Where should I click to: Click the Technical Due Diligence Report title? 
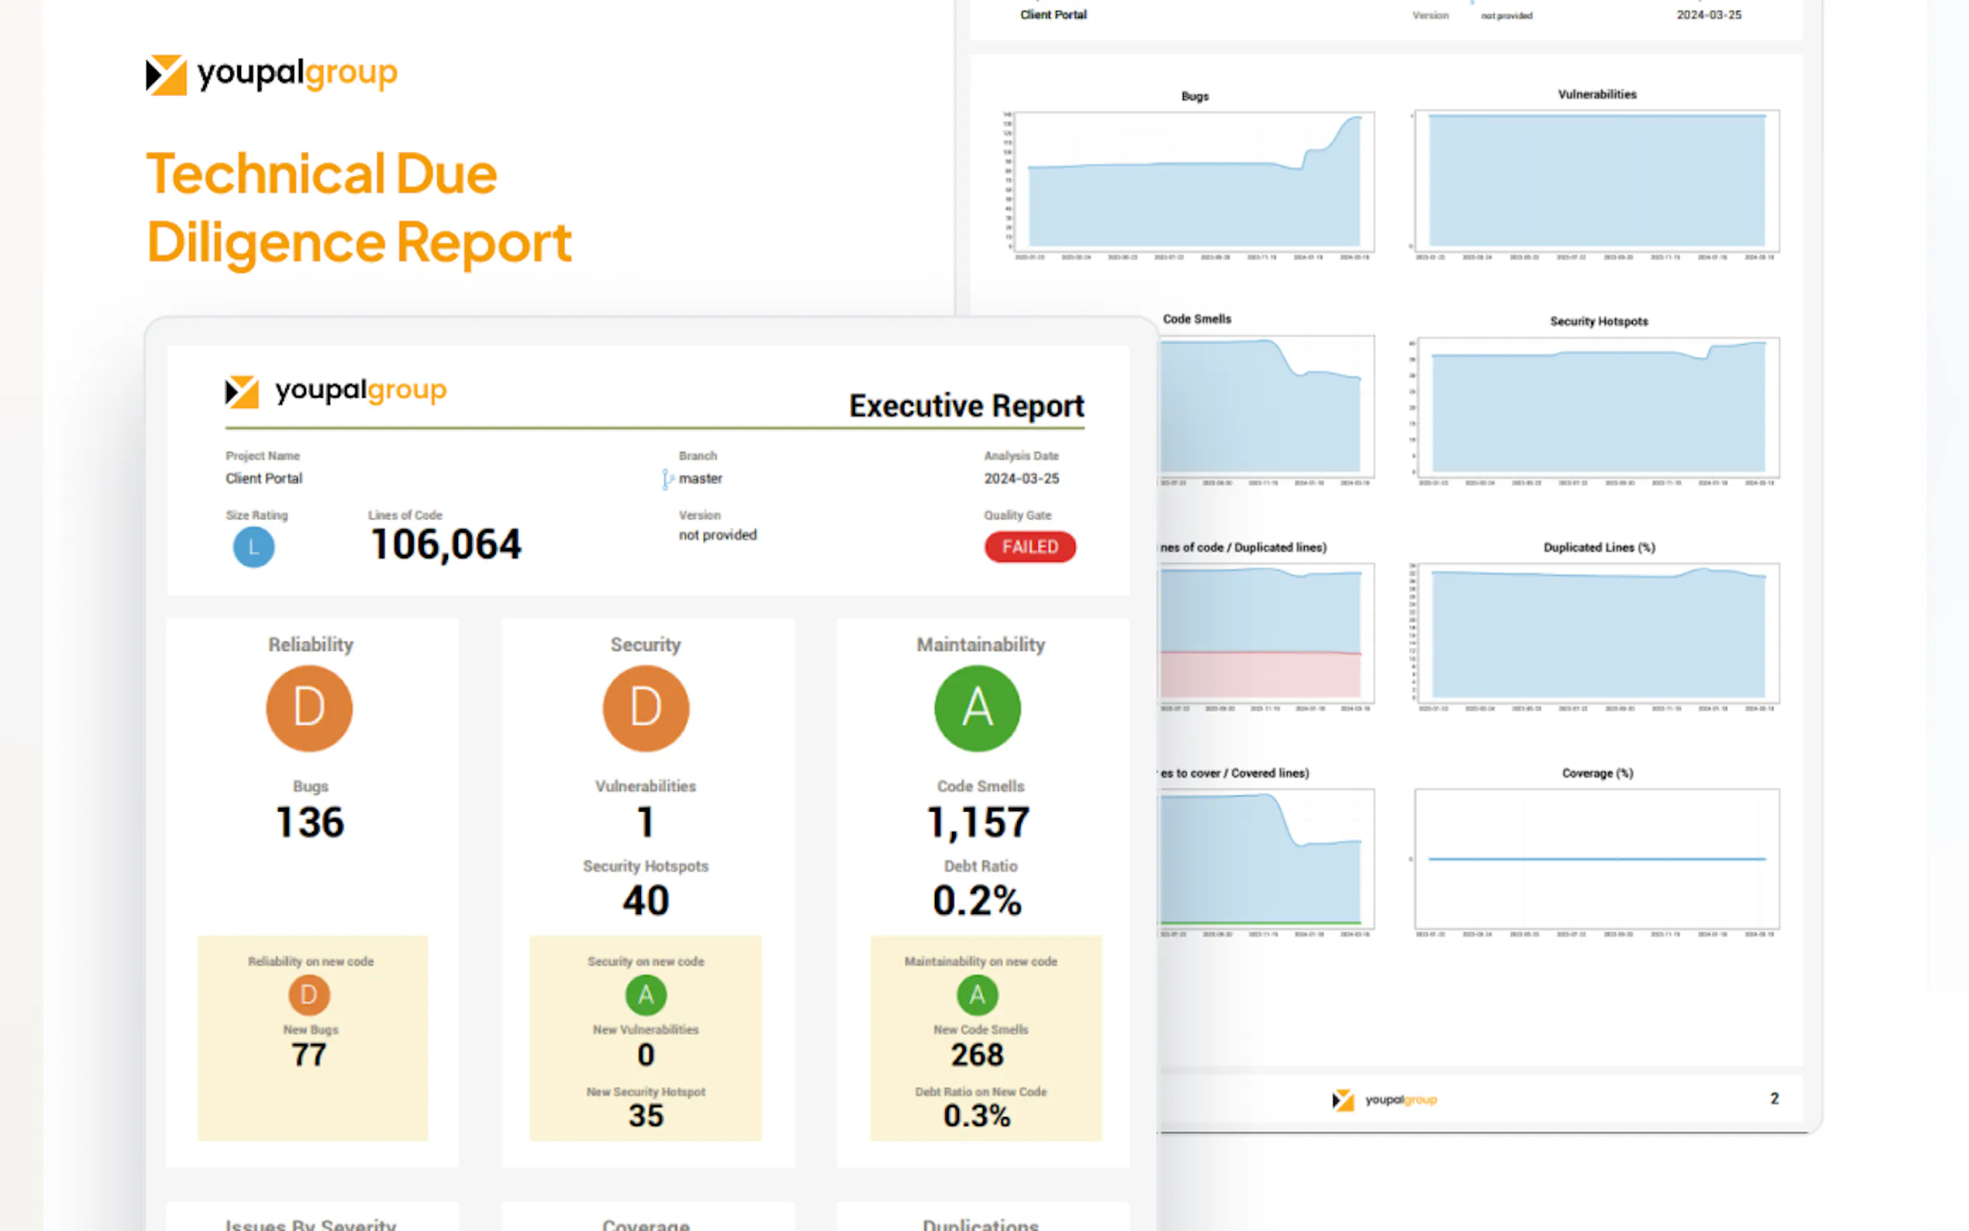point(359,209)
